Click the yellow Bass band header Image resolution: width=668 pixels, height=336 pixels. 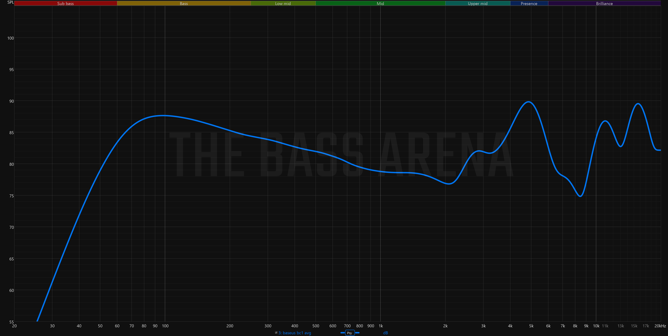pos(184,3)
